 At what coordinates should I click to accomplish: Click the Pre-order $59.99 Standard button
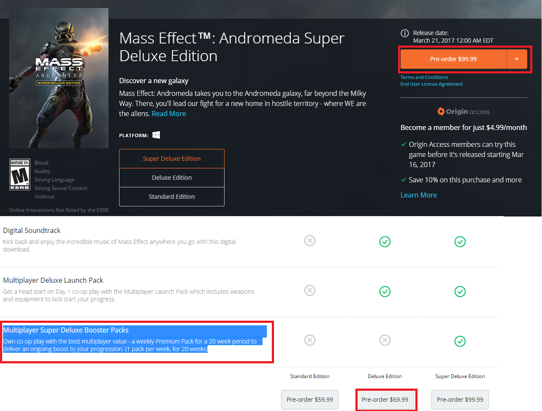tap(310, 400)
